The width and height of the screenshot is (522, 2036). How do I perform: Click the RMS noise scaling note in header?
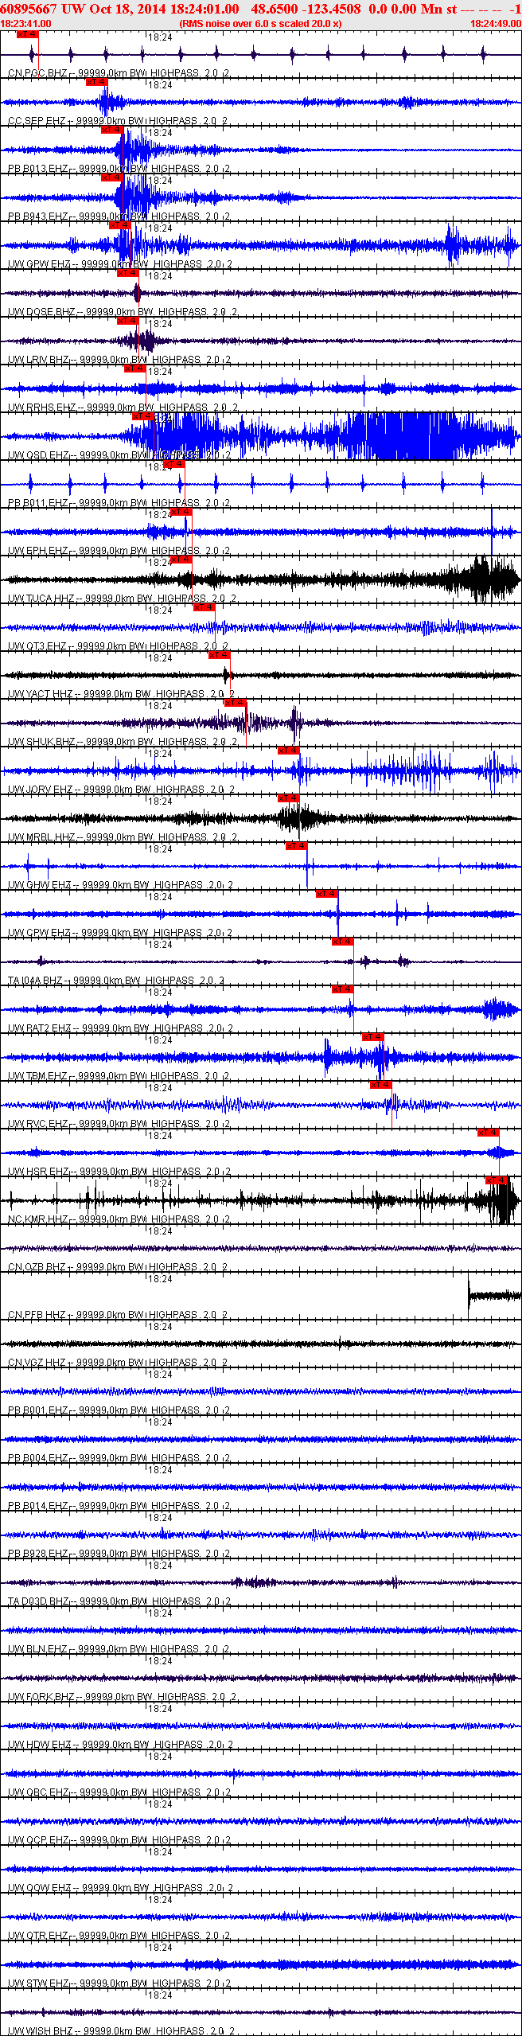click(x=261, y=24)
